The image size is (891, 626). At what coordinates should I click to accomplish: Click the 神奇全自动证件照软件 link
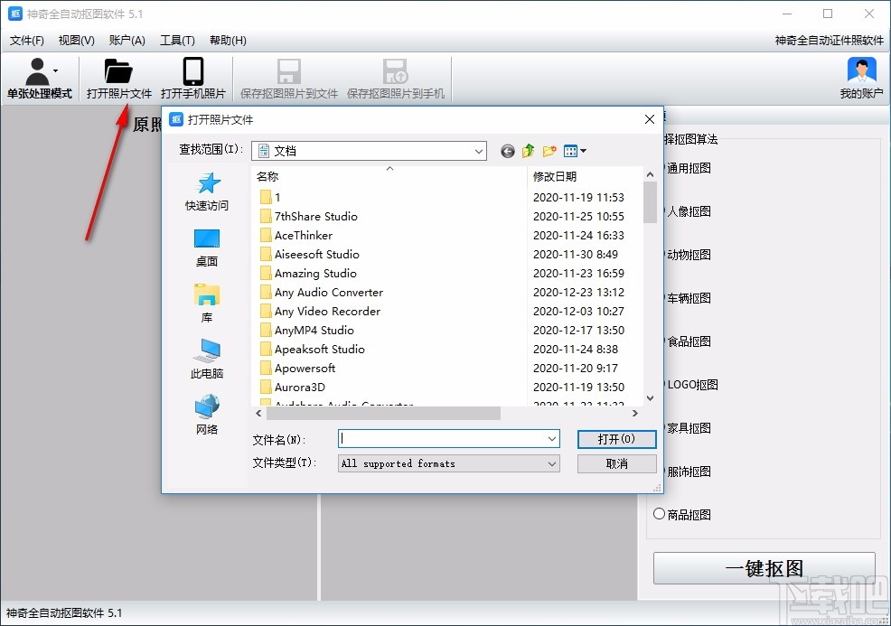coord(829,41)
